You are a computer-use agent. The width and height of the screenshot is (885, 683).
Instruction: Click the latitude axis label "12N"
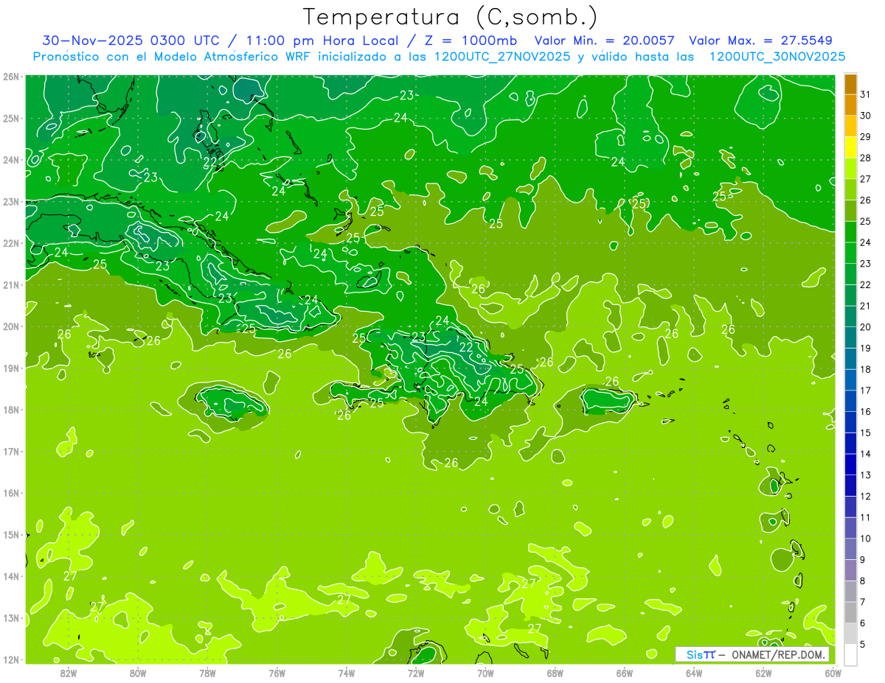pyautogui.click(x=11, y=659)
